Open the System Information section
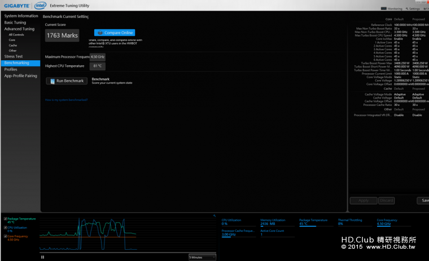This screenshot has height=261, width=429. click(x=21, y=16)
